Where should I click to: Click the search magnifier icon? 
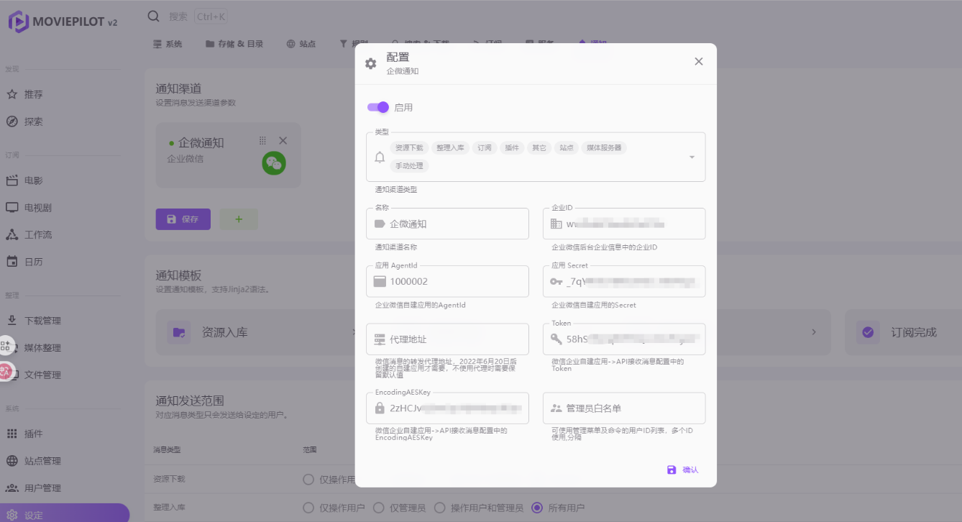coord(153,16)
